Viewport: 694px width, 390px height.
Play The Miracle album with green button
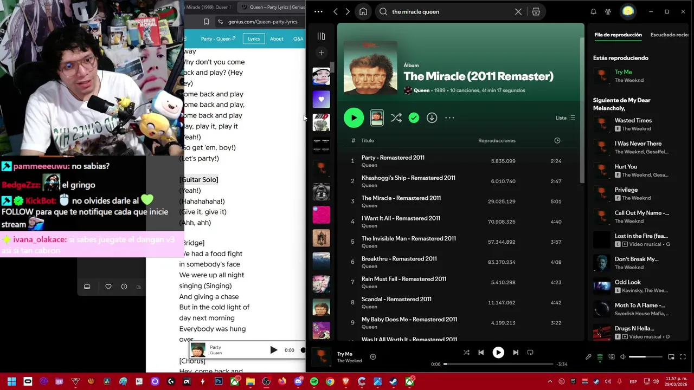coord(354,118)
